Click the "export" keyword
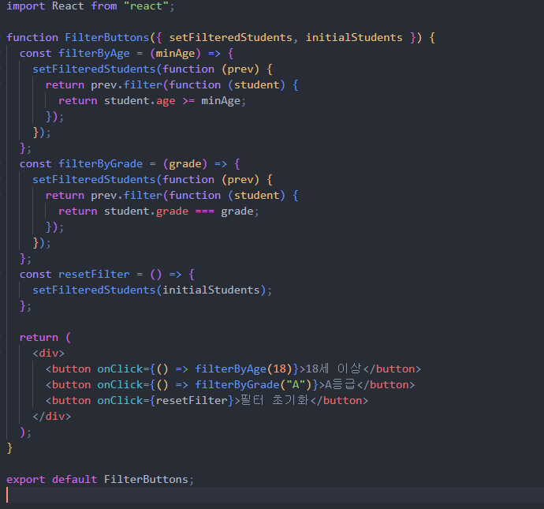Viewport: 544px width, 509px height. (x=26, y=480)
